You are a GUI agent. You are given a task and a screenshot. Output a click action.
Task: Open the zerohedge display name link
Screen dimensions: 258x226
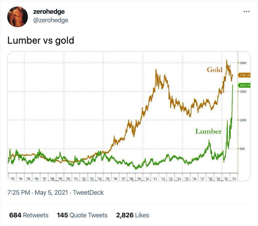point(49,12)
